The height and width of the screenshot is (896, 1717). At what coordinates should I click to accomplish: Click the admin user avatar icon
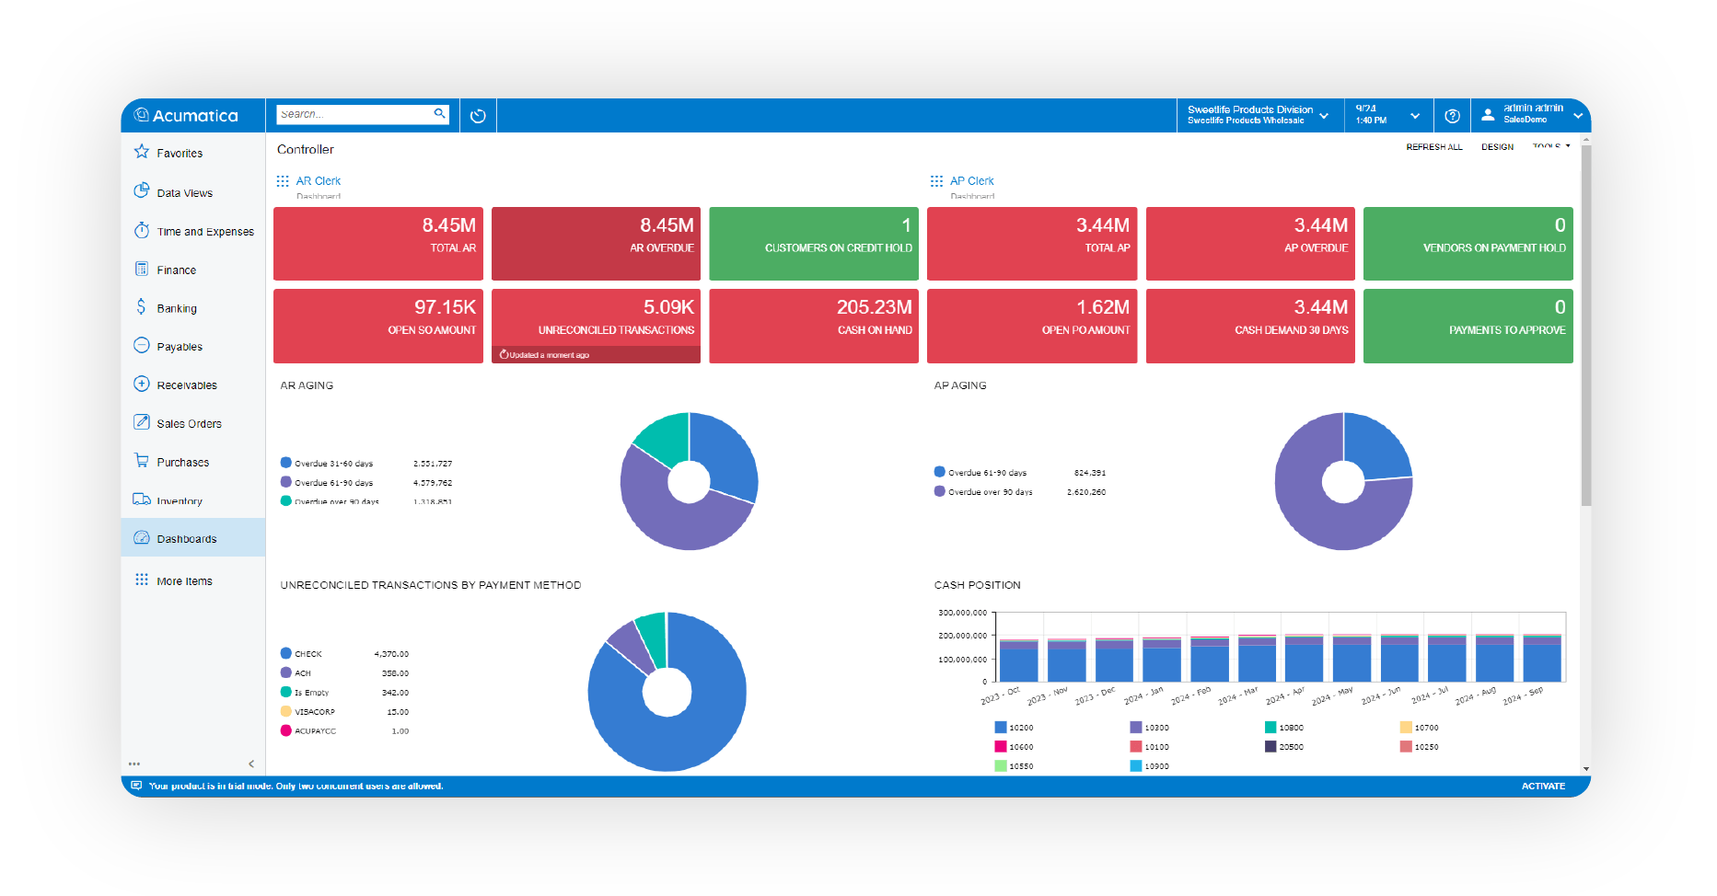click(1488, 115)
